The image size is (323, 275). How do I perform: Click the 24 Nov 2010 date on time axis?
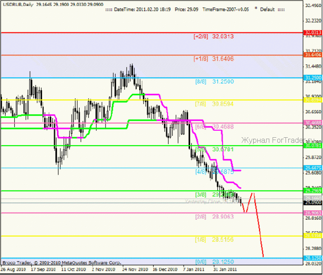click(x=135, y=269)
